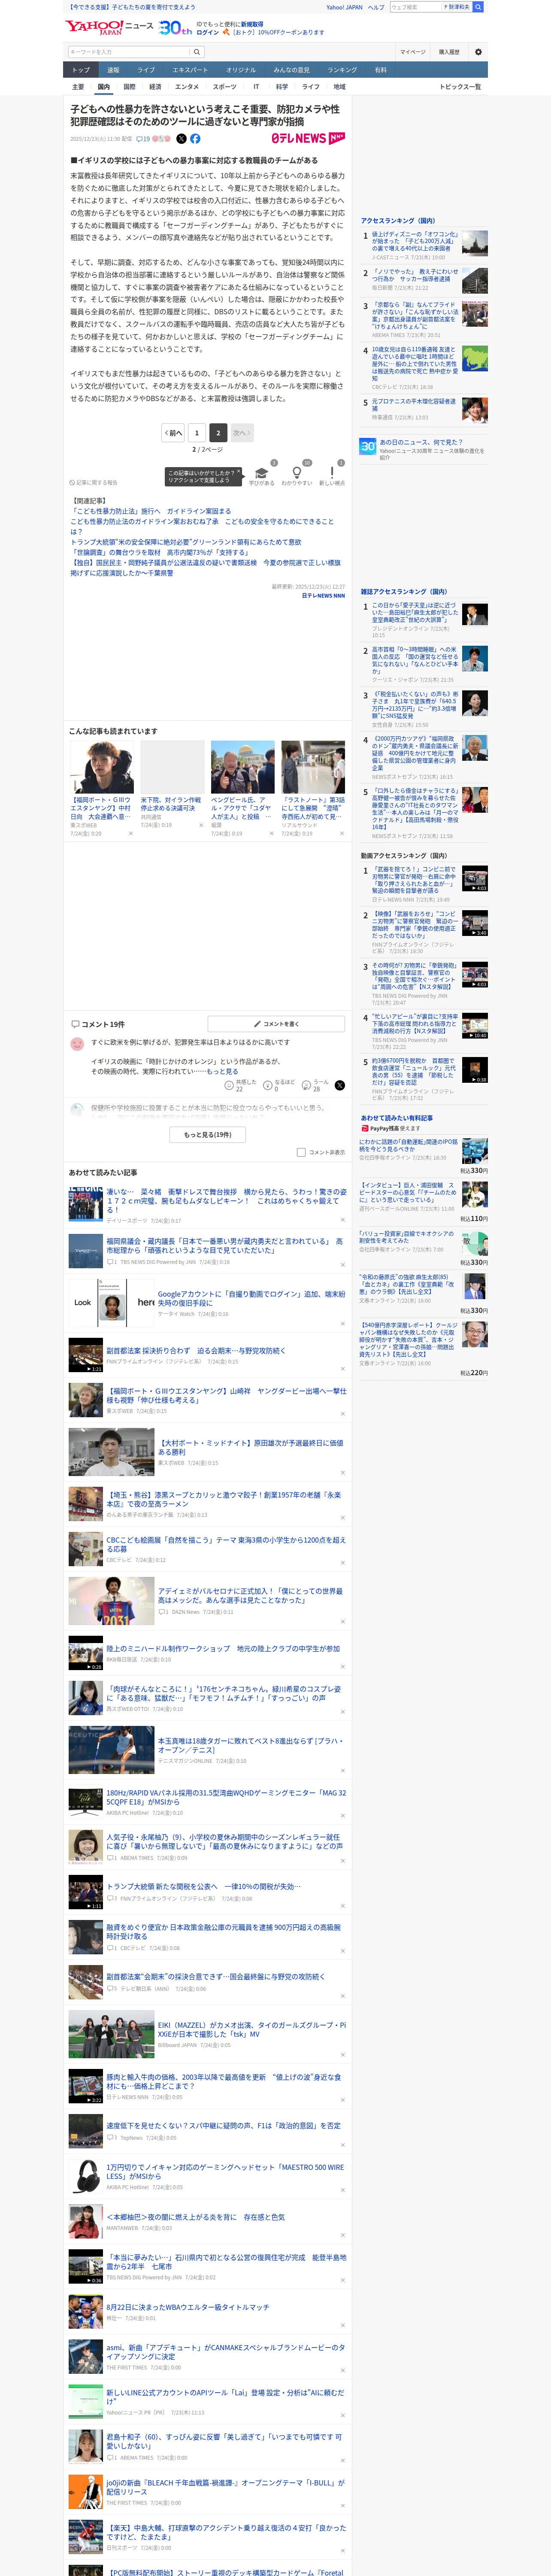Image resolution: width=551 pixels, height=2576 pixels.
Task: Open the エキスパート tab
Action: click(190, 70)
